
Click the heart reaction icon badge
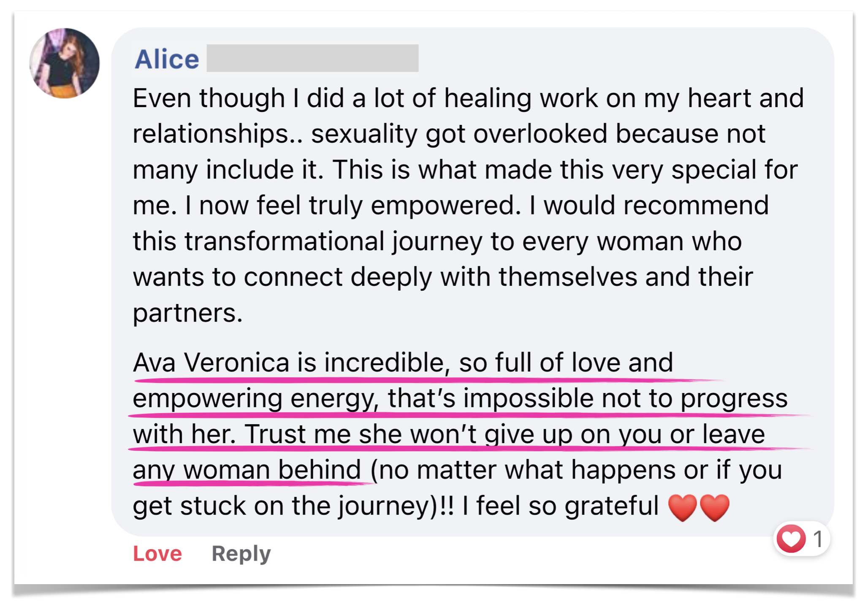[791, 539]
